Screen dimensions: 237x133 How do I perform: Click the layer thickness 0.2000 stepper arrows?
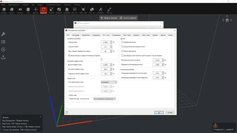click(x=111, y=42)
